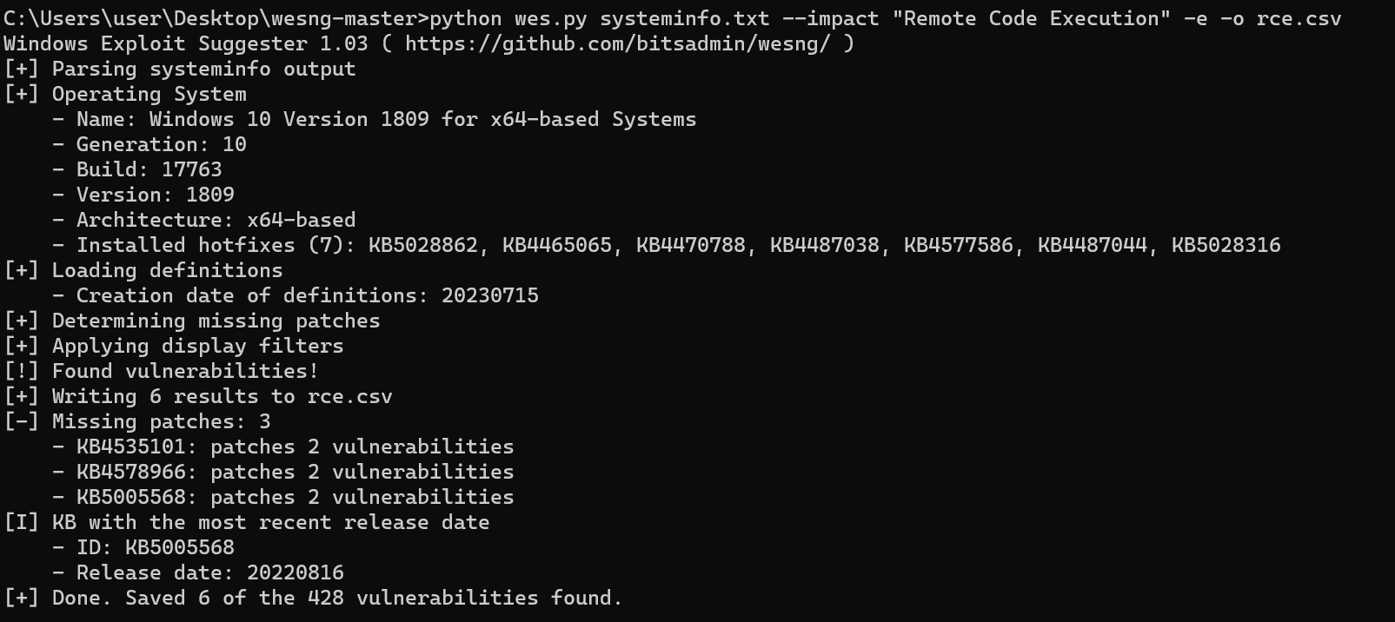
Task: Click the missing patch KB4578966 line
Action: click(296, 472)
